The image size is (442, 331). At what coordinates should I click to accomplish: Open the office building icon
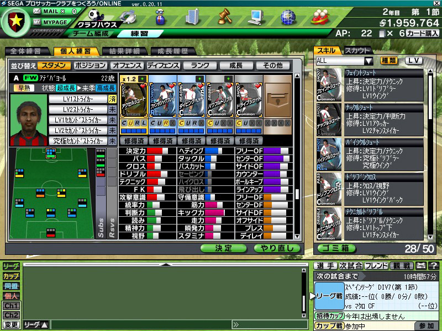pyautogui.click(x=192, y=17)
